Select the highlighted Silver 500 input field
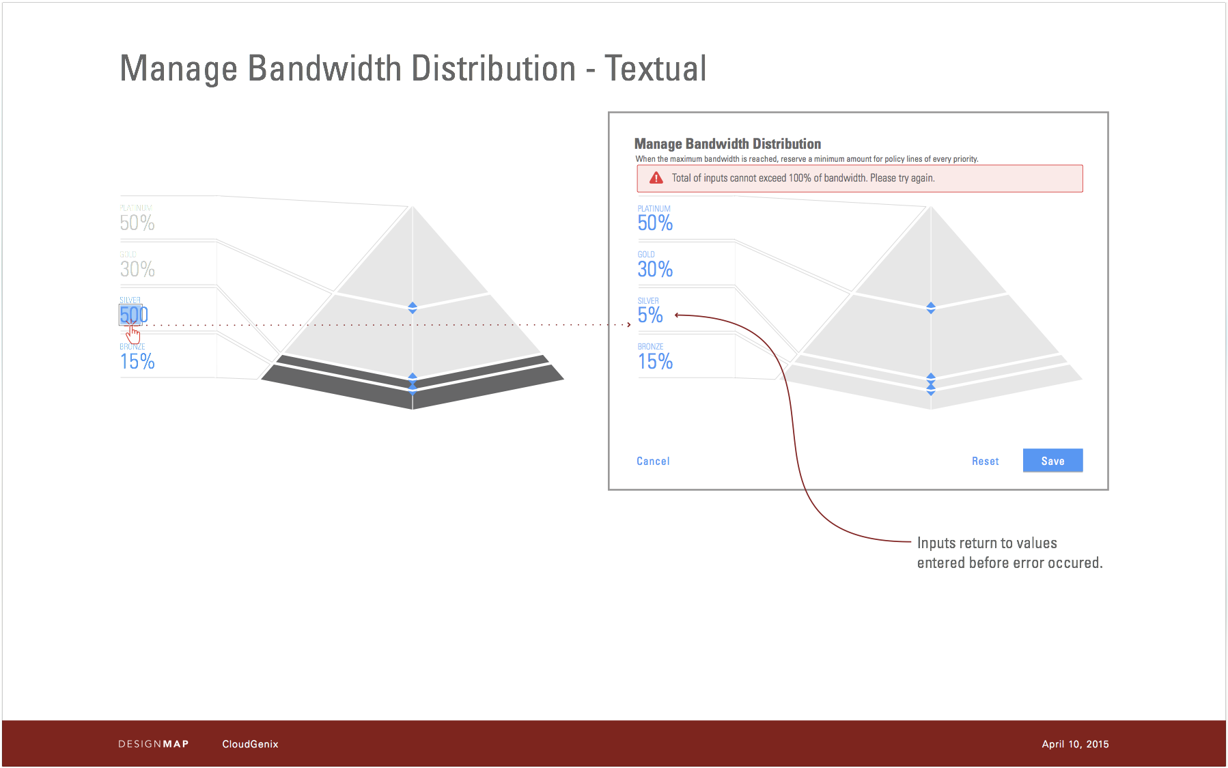The image size is (1228, 768). 132,315
